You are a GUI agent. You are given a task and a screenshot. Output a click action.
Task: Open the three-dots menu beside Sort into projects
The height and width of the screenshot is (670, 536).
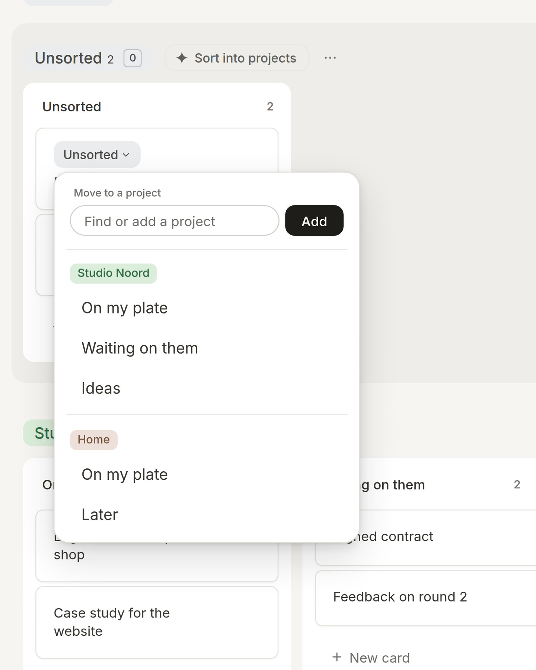(330, 58)
